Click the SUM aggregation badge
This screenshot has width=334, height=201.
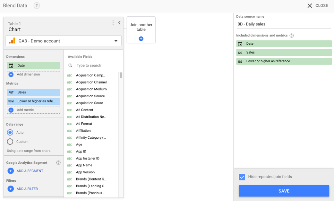[11, 101]
